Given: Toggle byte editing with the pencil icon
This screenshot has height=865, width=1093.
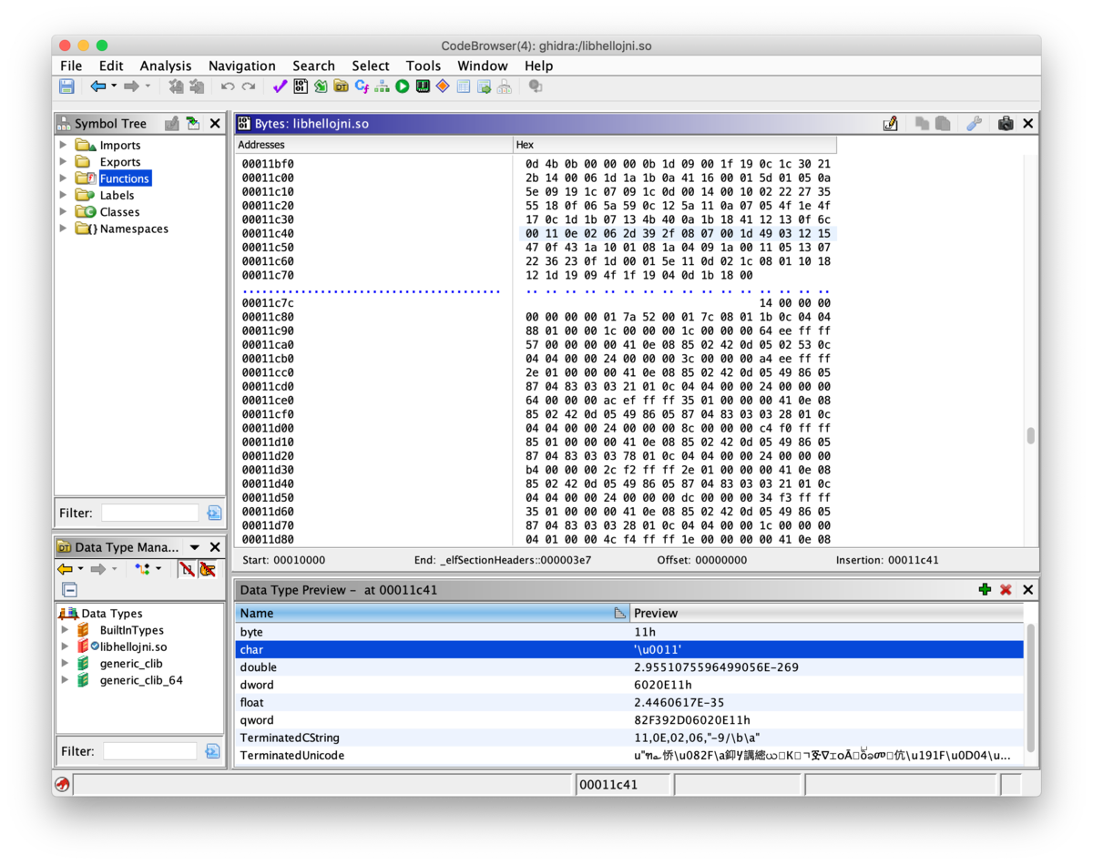Looking at the screenshot, I should coord(891,124).
